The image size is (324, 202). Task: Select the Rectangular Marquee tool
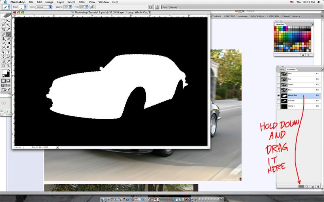click(3, 21)
